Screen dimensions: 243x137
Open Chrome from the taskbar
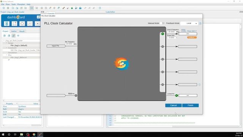click(34, 134)
